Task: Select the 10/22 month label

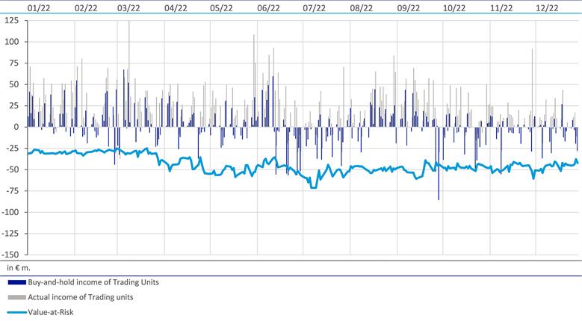Action: pos(454,8)
